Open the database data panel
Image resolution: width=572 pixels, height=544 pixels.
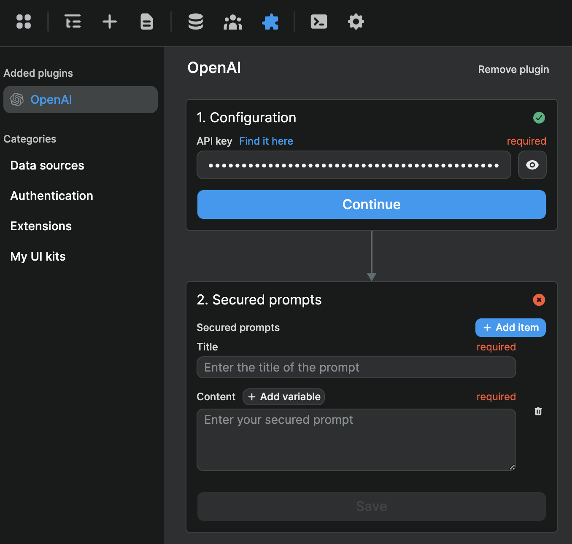[195, 22]
